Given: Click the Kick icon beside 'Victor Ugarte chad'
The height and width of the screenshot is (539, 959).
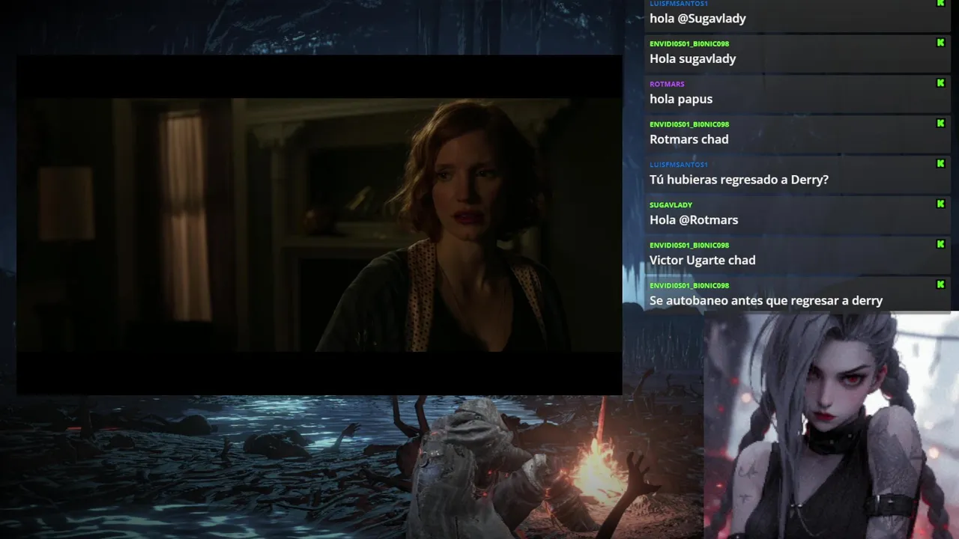Looking at the screenshot, I should click(940, 245).
